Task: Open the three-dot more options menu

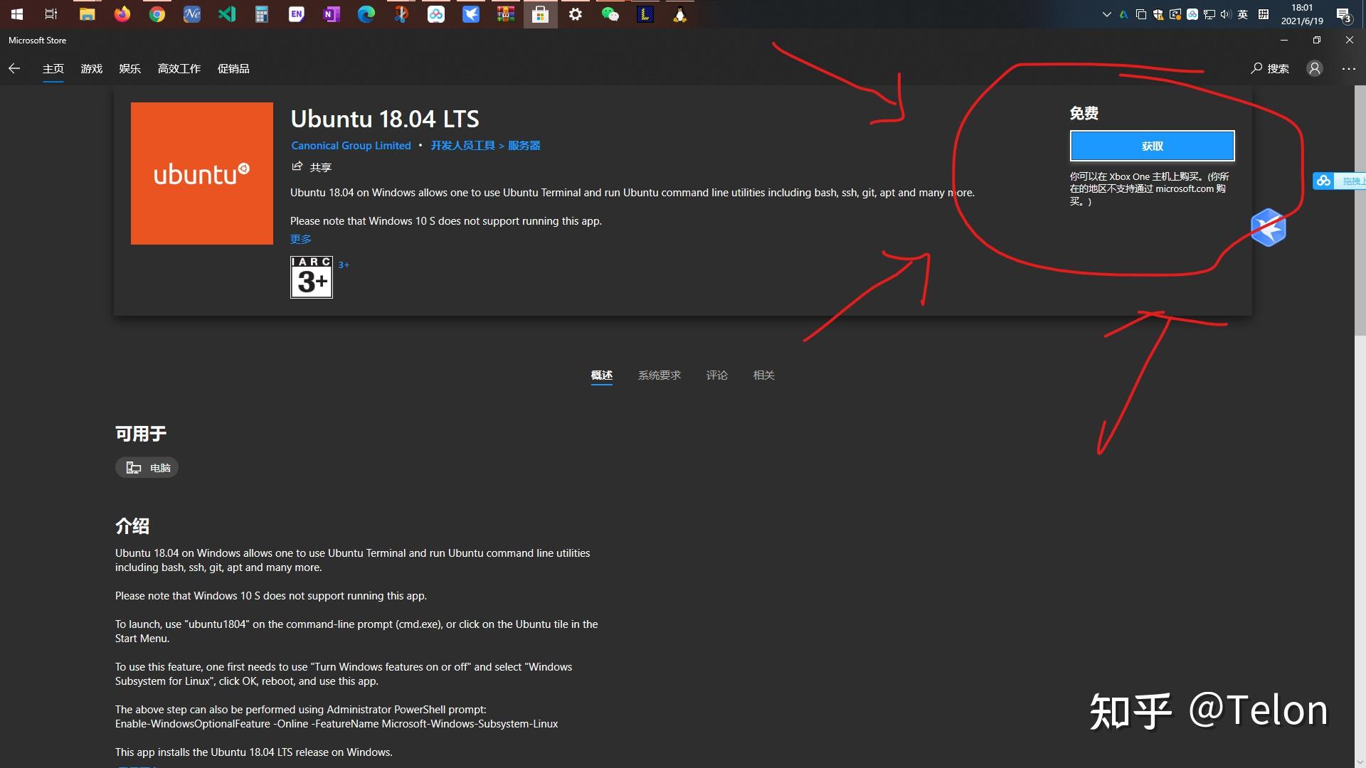Action: click(x=1348, y=68)
